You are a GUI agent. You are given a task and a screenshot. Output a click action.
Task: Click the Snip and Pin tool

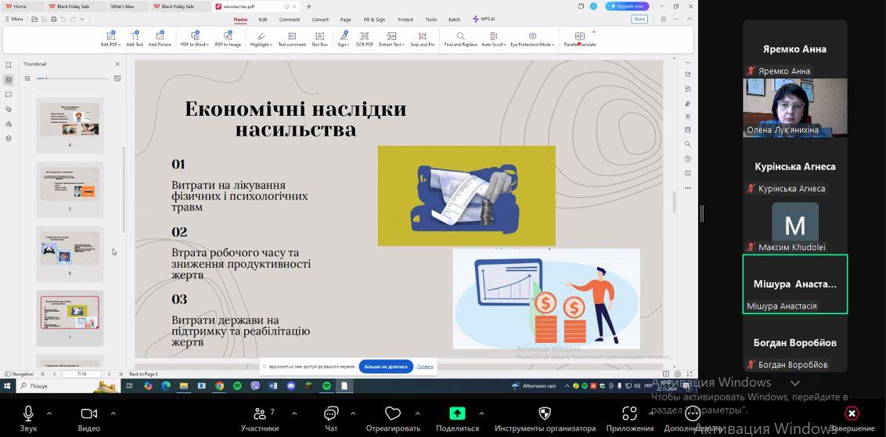[x=422, y=39]
